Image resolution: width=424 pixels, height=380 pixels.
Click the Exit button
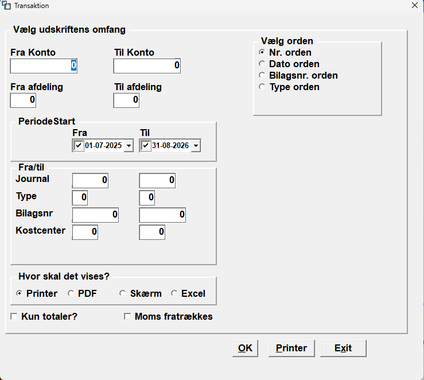point(343,348)
